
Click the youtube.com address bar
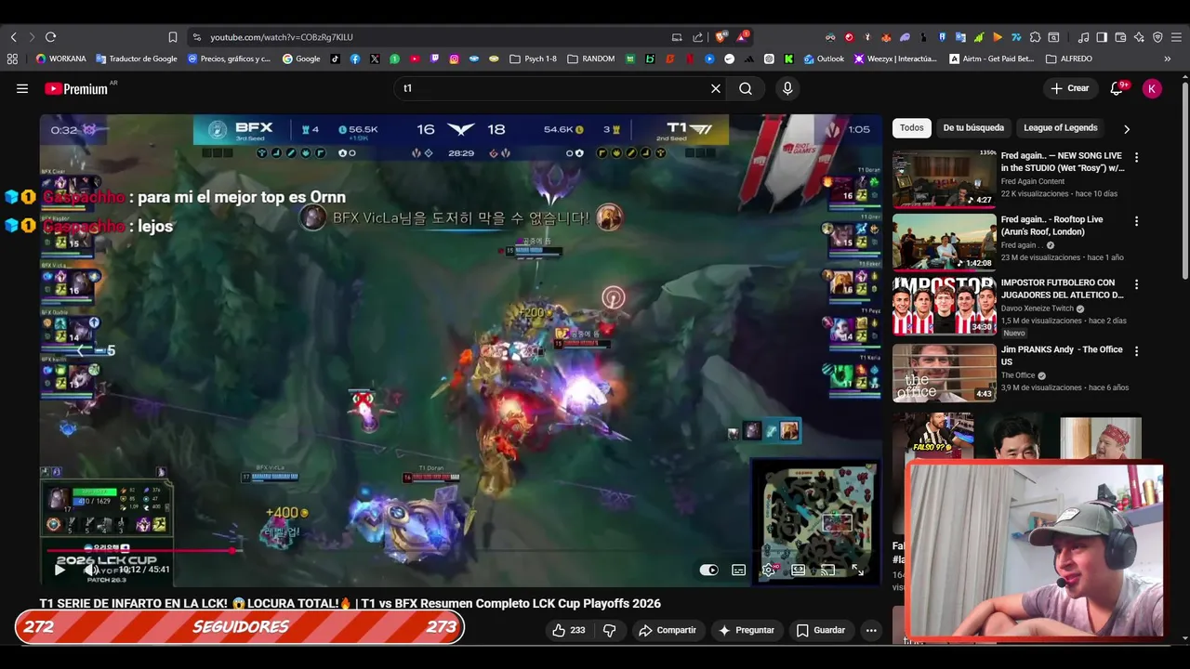281,37
